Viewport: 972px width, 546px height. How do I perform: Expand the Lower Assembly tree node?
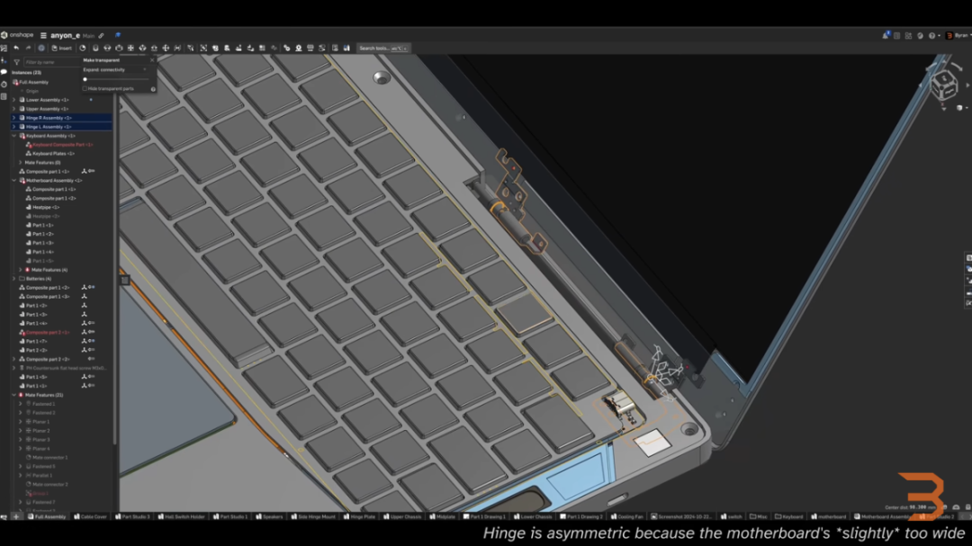pos(14,100)
